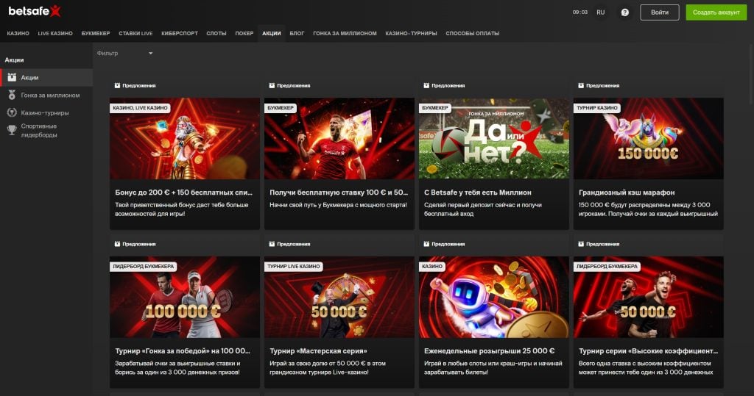The height and width of the screenshot is (396, 754).
Task: Click the gift icon above the free bet card
Action: tap(272, 85)
